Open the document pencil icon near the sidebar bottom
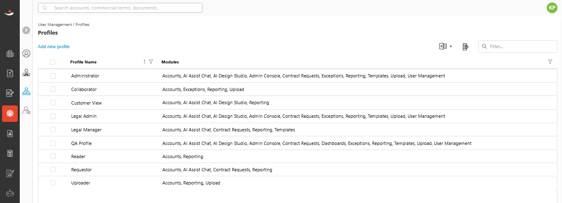This screenshot has width=562, height=203. point(10,173)
